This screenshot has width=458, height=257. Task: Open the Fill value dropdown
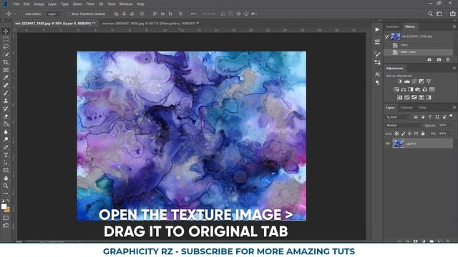450,133
